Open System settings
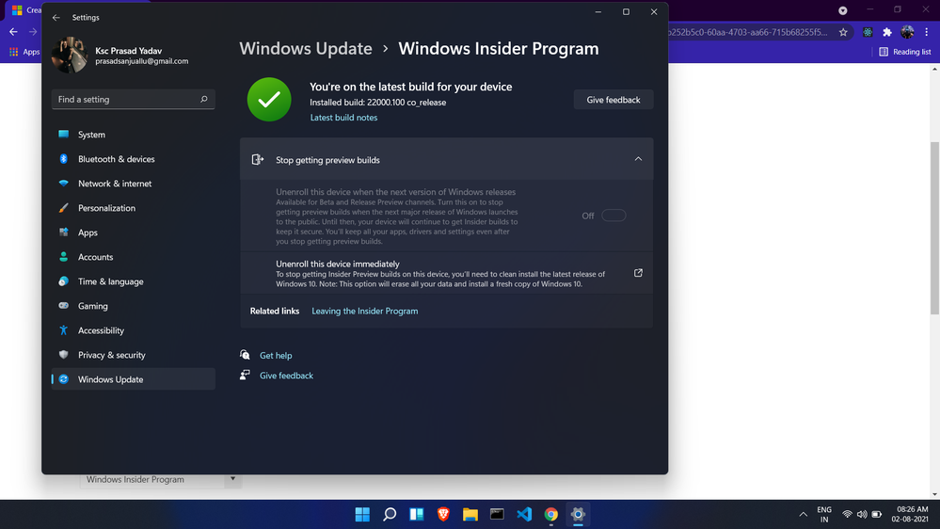This screenshot has width=940, height=529. [133, 135]
